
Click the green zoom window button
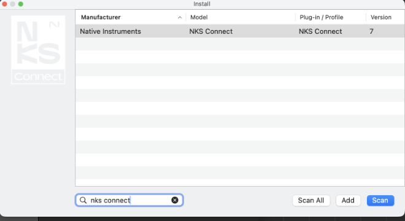21,4
